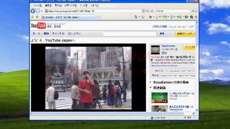Viewport: 230px width, 129px height.
Task: Select the YouTube Japan browser tab
Action: tap(68, 17)
